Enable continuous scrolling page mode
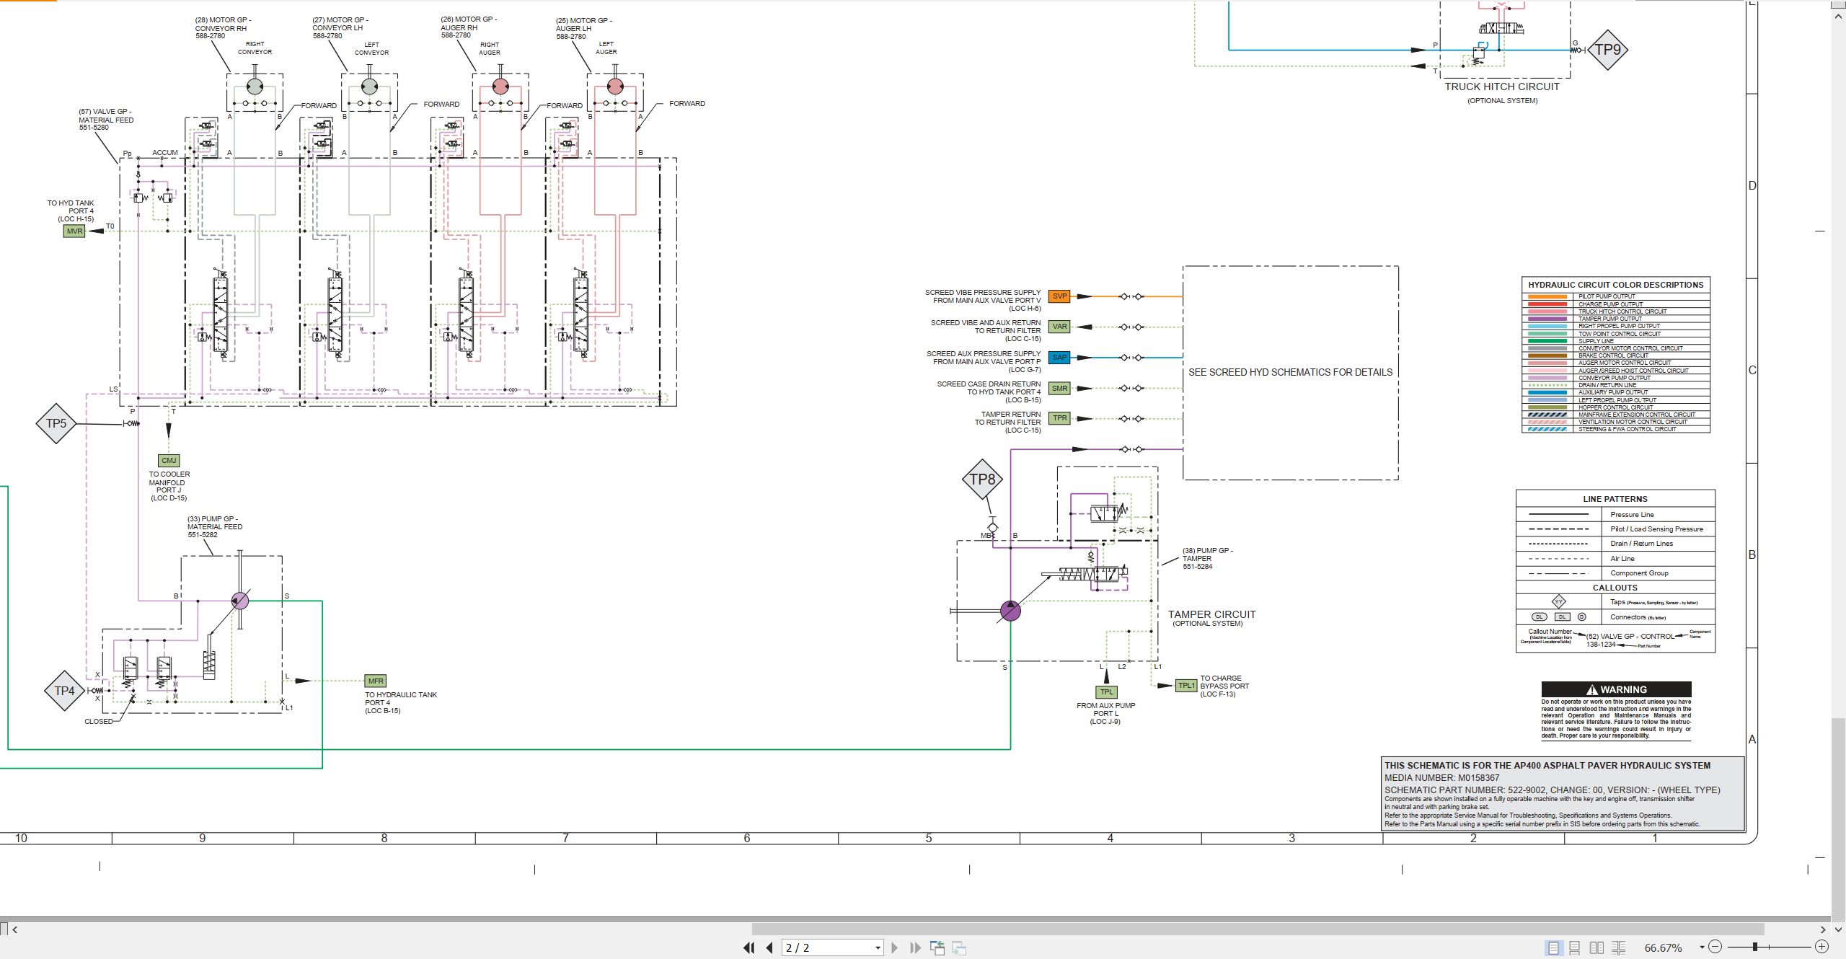 (1575, 947)
